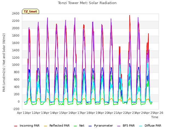
Task: Click the 0 y-axis tick label
Action: tap(19, 102)
